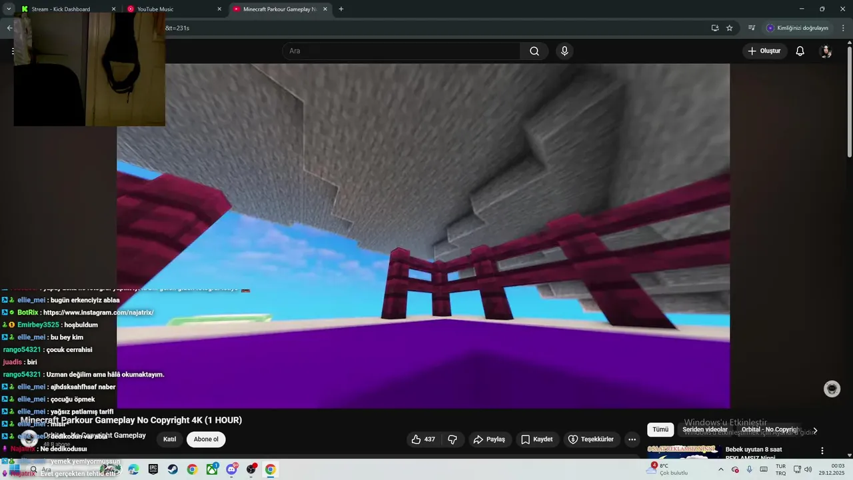Subscribe with the Abone ol button

[x=206, y=439]
